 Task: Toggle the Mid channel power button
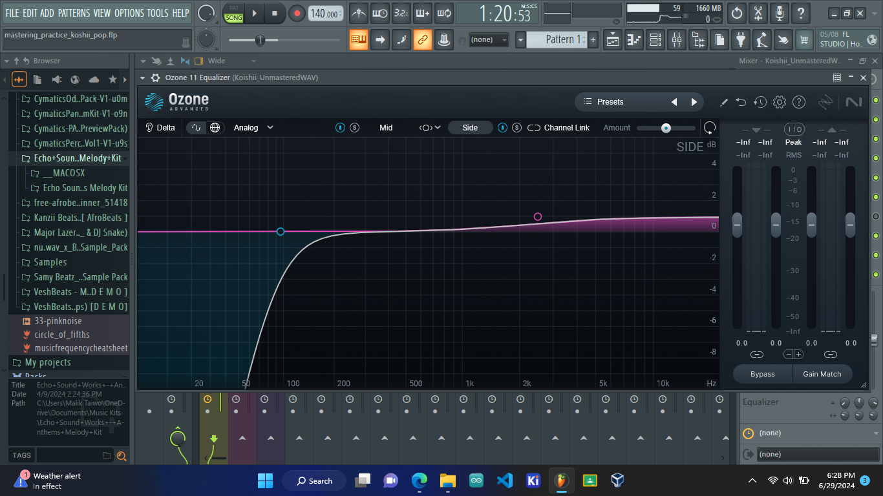(x=341, y=128)
